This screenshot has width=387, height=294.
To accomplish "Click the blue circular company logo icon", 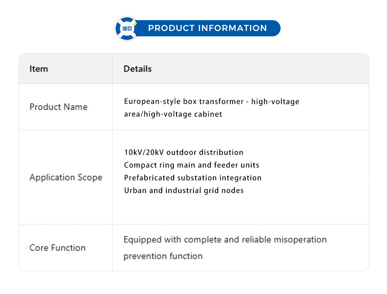I will click(x=127, y=28).
